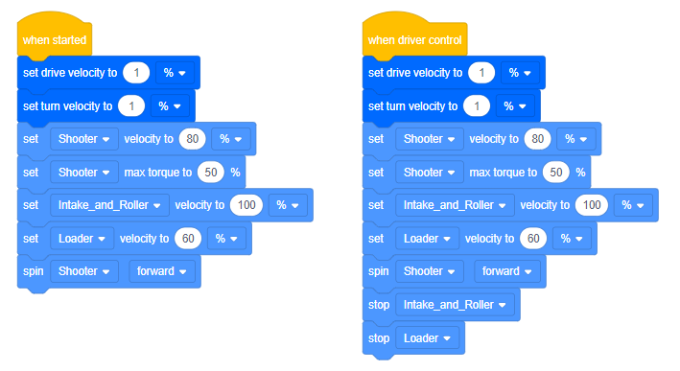Open the % unit dropdown of the left drive velocity block
Viewport: 680px width, 371px height.
[175, 73]
